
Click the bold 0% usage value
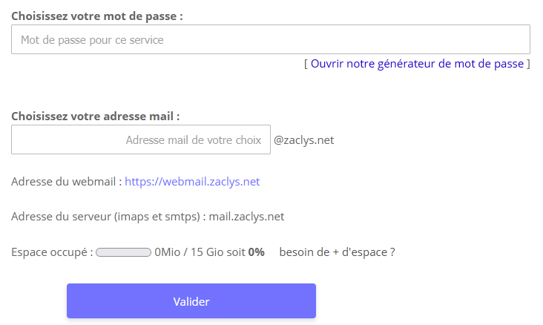click(257, 252)
